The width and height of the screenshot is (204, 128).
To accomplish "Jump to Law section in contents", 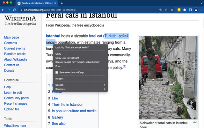I will pyautogui.click(x=55, y=98).
